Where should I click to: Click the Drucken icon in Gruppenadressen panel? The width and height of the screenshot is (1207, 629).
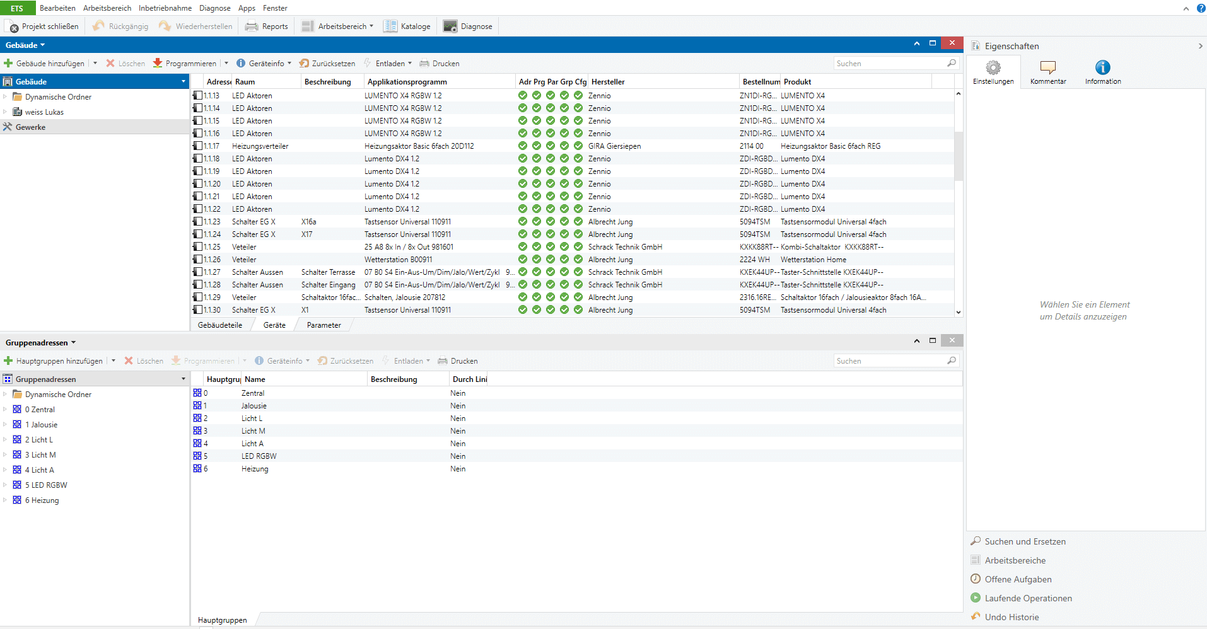point(443,361)
